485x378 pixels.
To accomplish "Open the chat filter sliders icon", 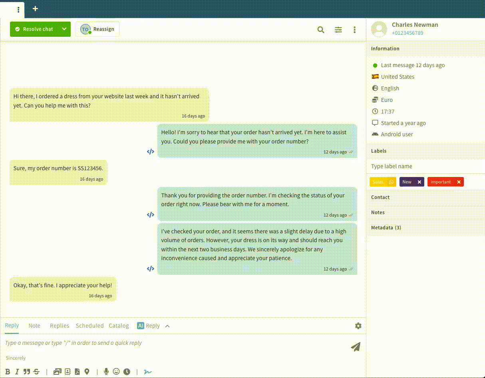I will pos(338,30).
